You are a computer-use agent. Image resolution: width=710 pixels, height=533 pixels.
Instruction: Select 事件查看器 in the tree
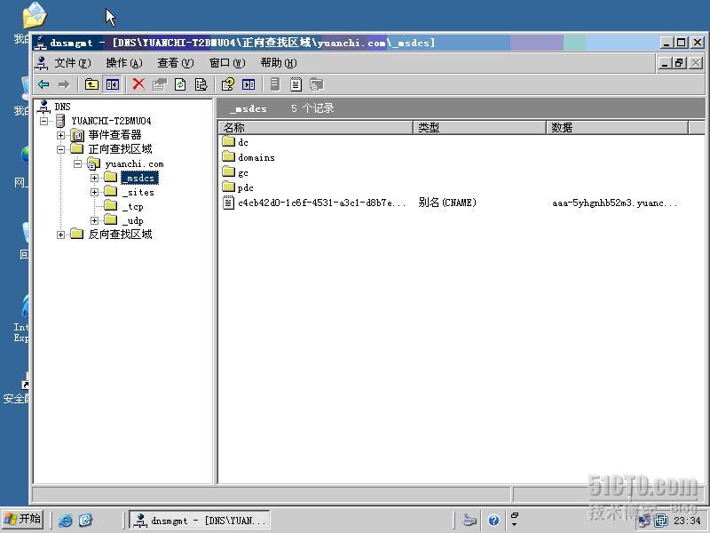[x=114, y=135]
